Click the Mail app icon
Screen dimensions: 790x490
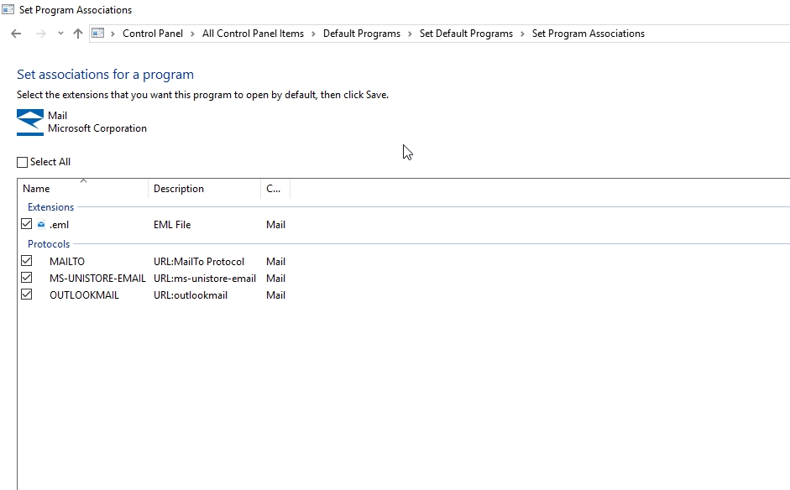30,122
